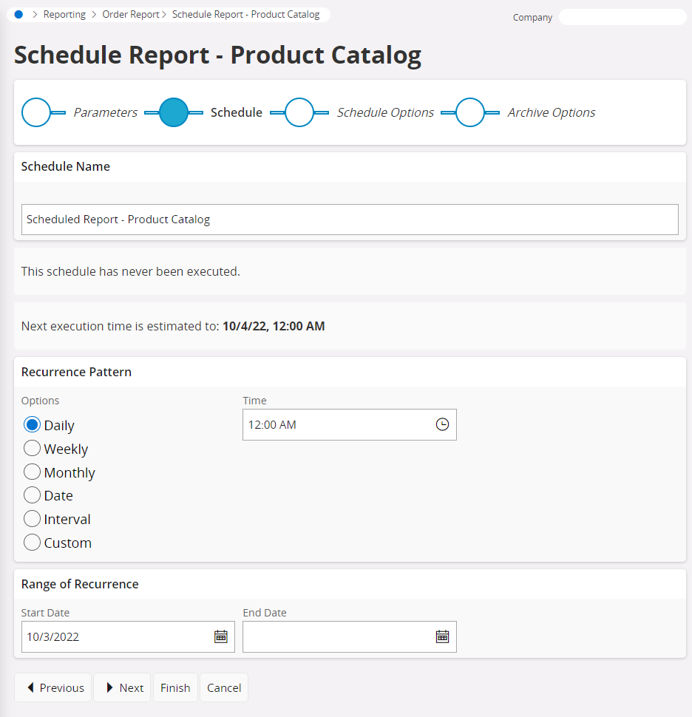Viewport: 692px width, 717px height.
Task: Select the Weekly recurrence option
Action: 32,448
